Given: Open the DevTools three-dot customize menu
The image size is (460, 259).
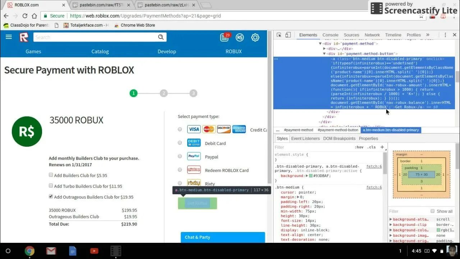Looking at the screenshot, I should [x=445, y=35].
